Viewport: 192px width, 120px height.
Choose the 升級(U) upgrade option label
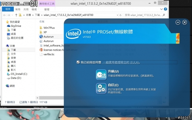[113, 71]
